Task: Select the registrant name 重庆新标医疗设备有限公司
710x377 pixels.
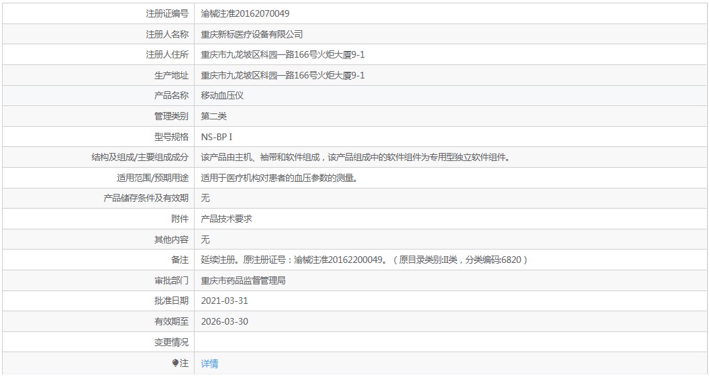Action: pos(252,34)
